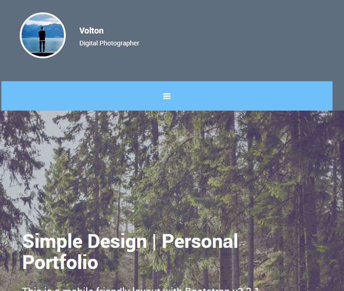Click the man standing in the avatar photo
Image resolution: width=344 pixels, height=291 pixels.
click(x=42, y=39)
